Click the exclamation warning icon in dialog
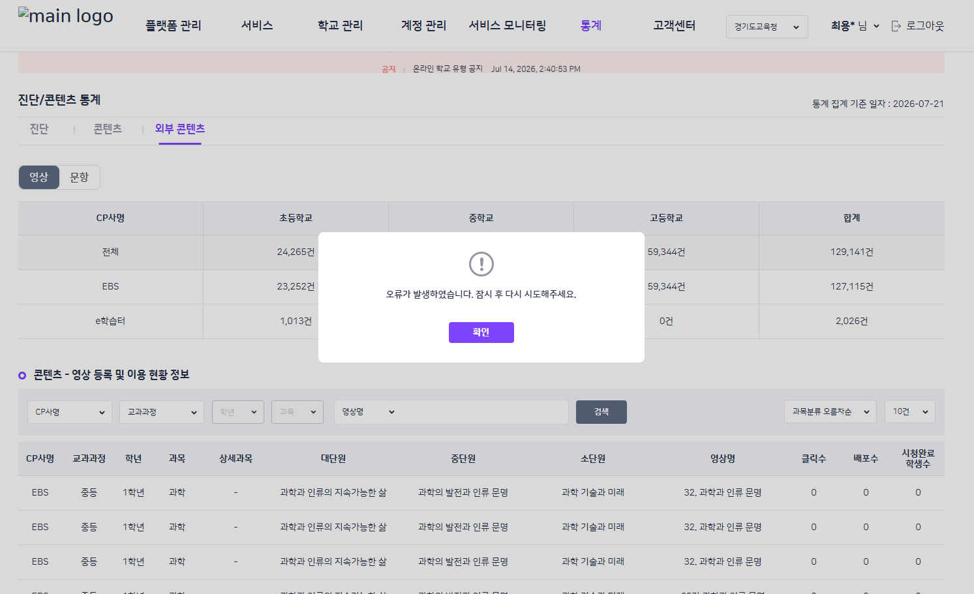 click(481, 264)
